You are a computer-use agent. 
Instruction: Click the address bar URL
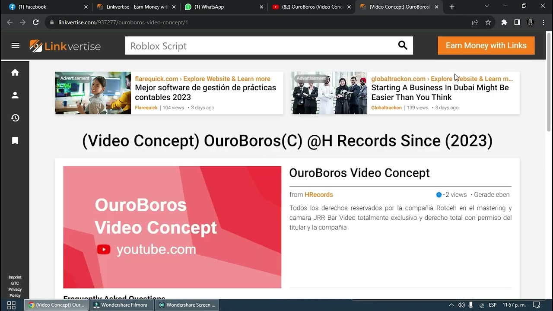point(123,22)
